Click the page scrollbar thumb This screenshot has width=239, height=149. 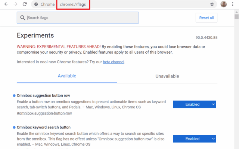[236, 17]
